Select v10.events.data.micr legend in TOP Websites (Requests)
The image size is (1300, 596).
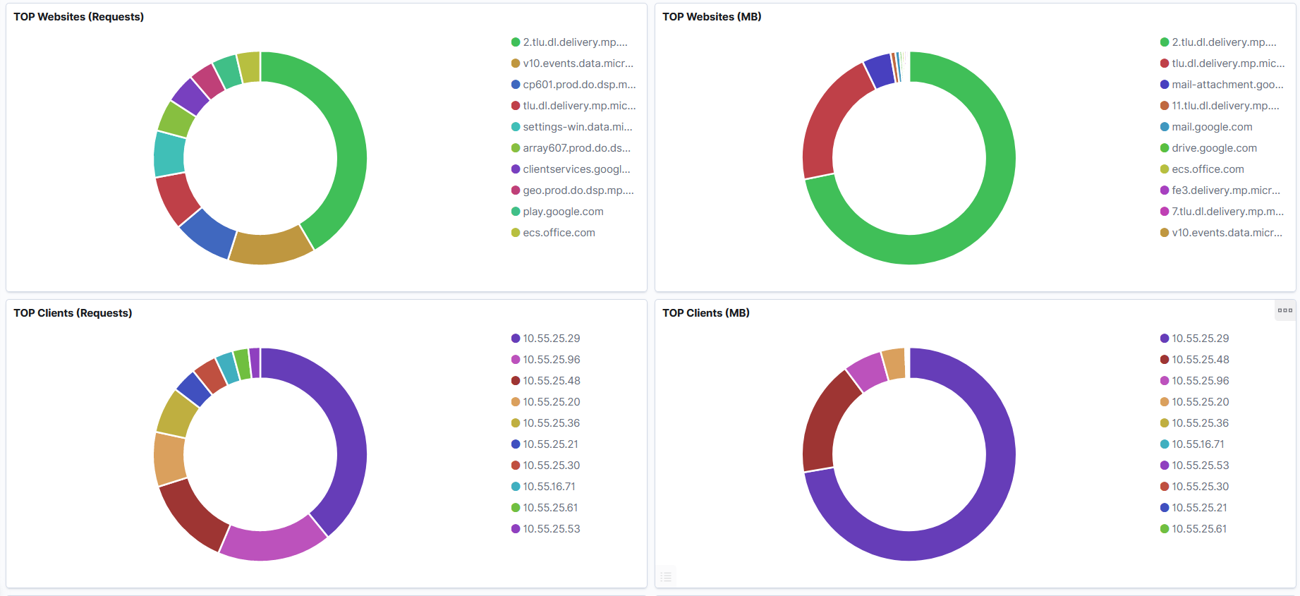click(x=573, y=63)
